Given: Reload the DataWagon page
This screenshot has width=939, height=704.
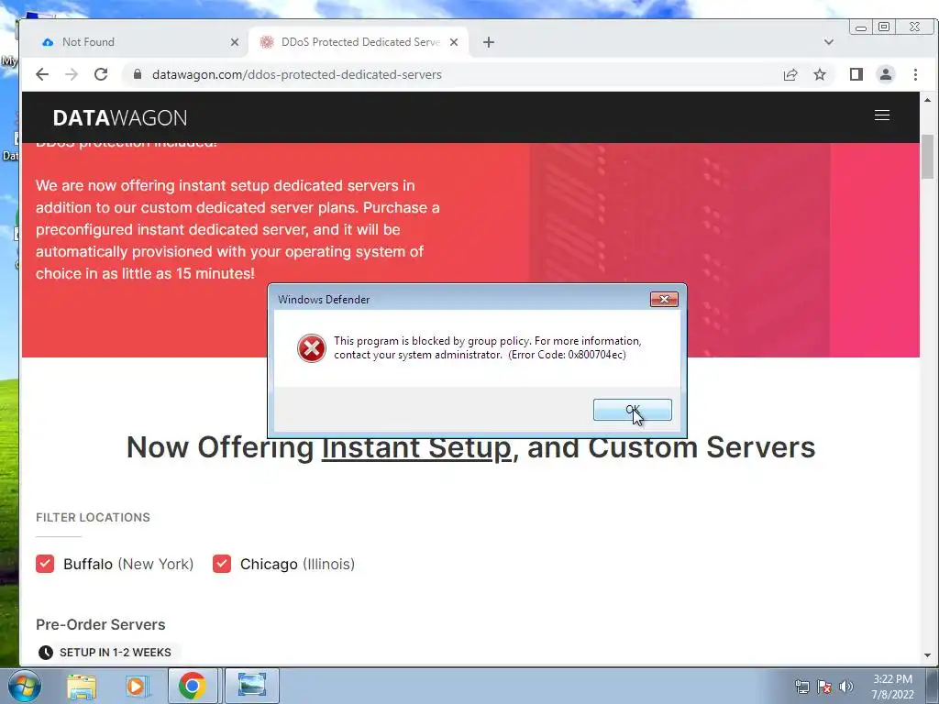Looking at the screenshot, I should pos(101,74).
